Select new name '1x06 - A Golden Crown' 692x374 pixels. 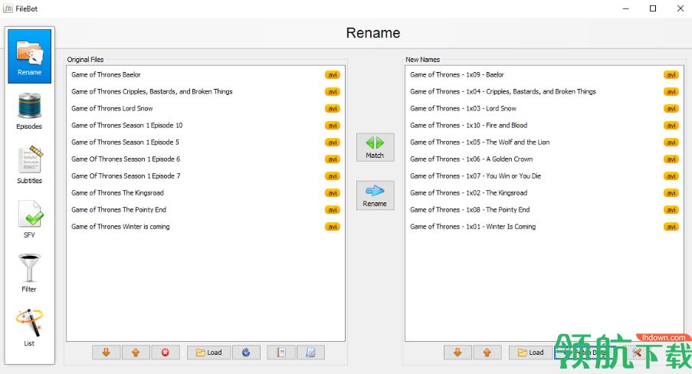pos(544,159)
